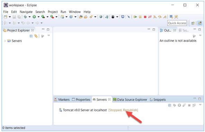Click the Drop to Frame icon

pyautogui.click(x=171, y=17)
